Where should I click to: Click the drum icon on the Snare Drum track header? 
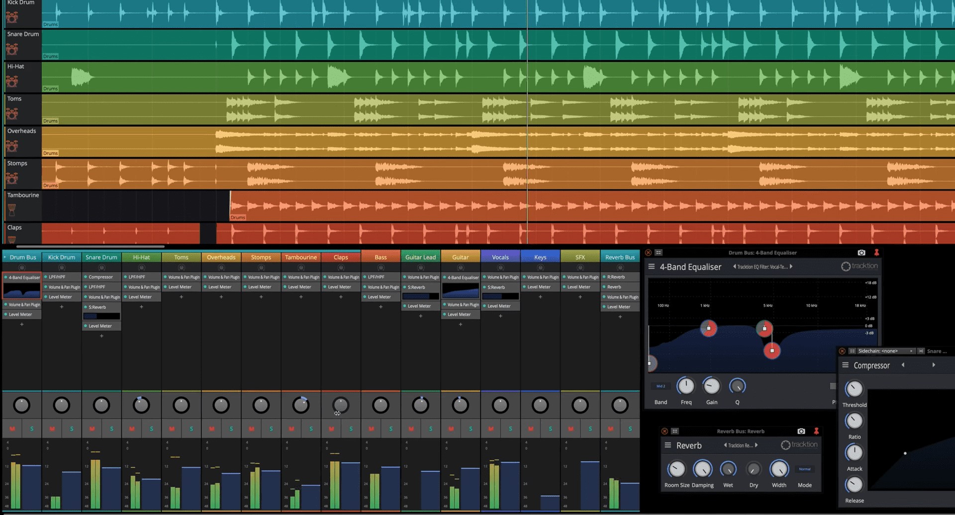[x=11, y=49]
